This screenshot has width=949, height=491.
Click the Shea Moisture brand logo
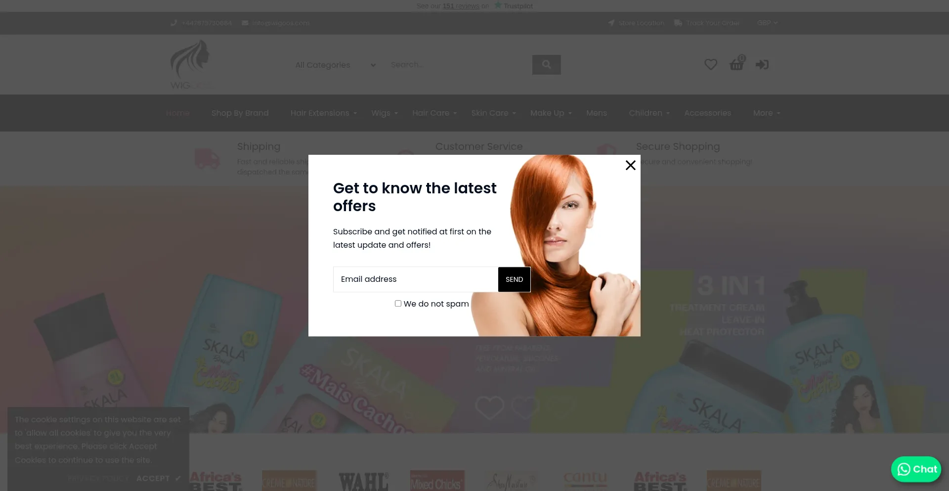(x=511, y=481)
